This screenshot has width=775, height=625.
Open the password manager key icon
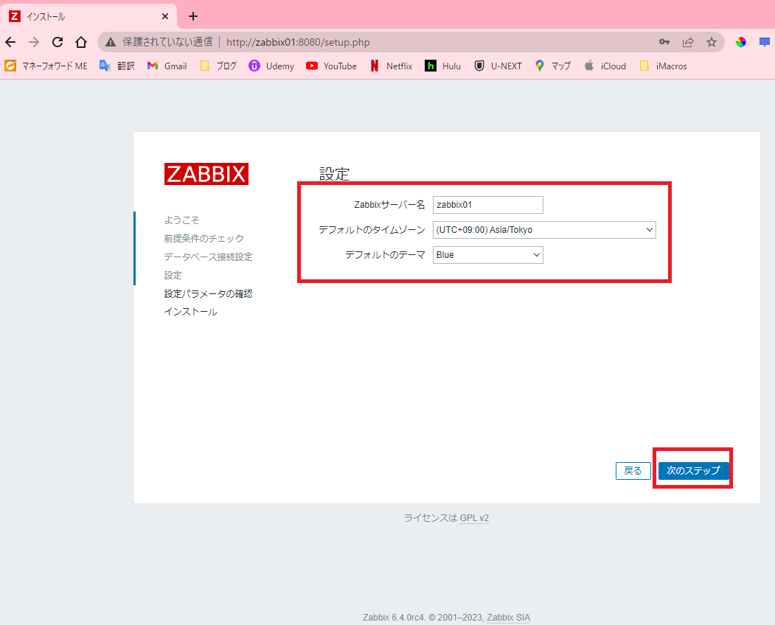pyautogui.click(x=664, y=42)
